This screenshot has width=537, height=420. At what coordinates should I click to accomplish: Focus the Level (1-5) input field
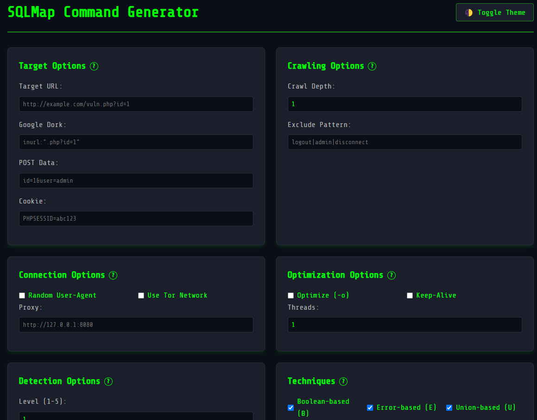pos(136,416)
